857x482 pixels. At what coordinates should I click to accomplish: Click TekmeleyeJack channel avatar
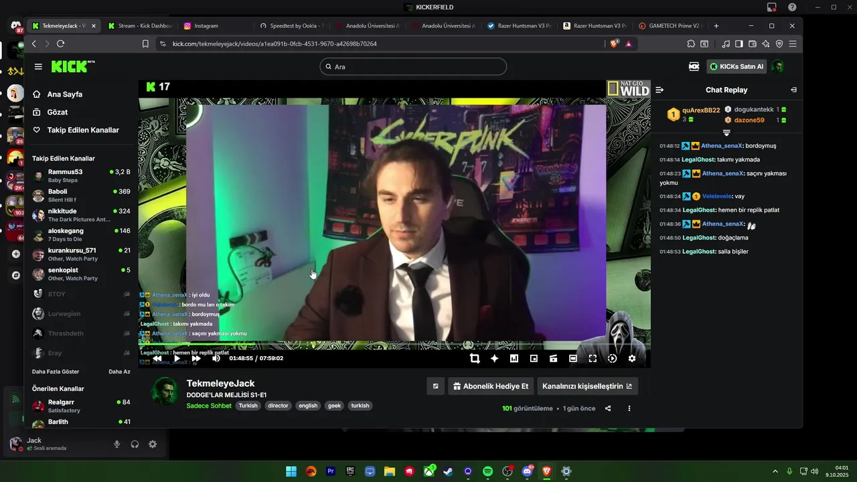(165, 391)
